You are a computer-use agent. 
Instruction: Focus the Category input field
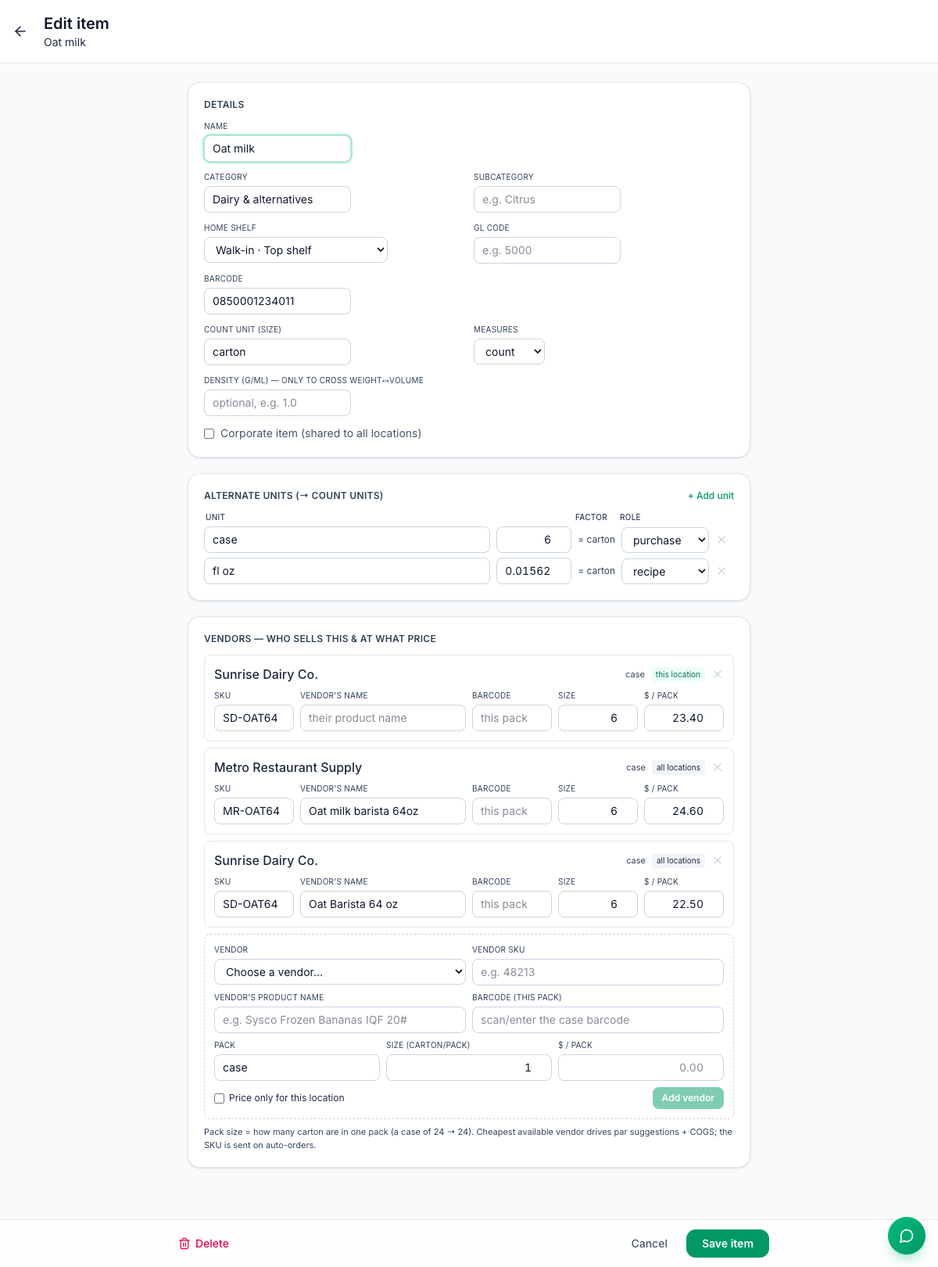point(277,199)
